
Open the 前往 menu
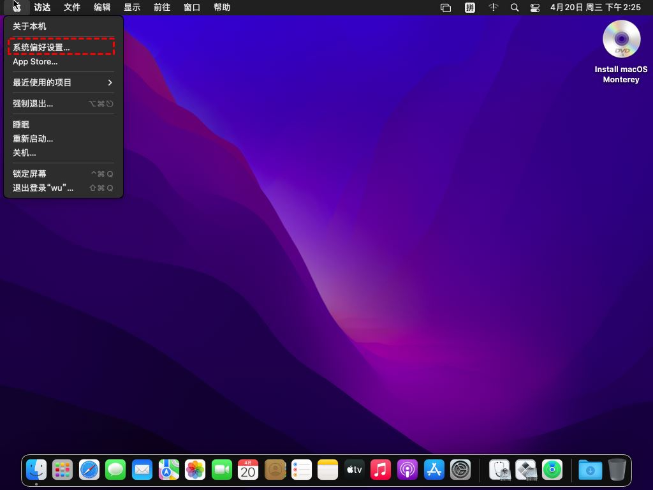161,8
